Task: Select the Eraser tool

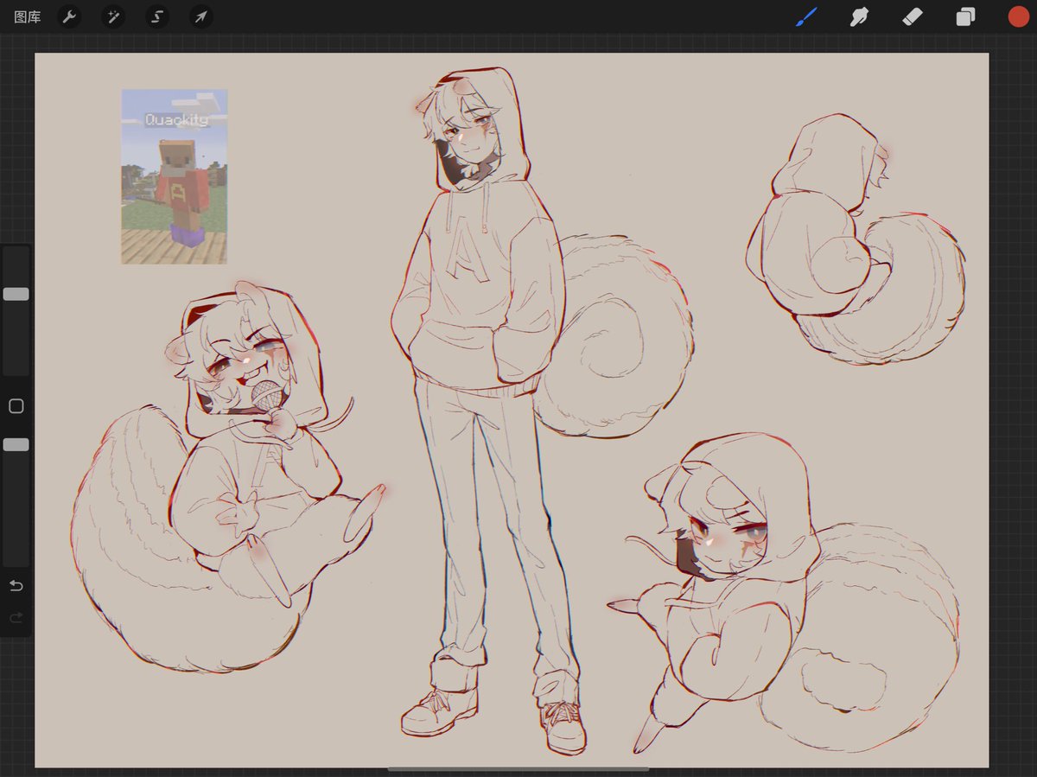Action: click(913, 16)
